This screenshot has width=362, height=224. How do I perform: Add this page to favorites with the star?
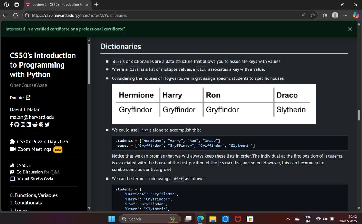point(313,15)
